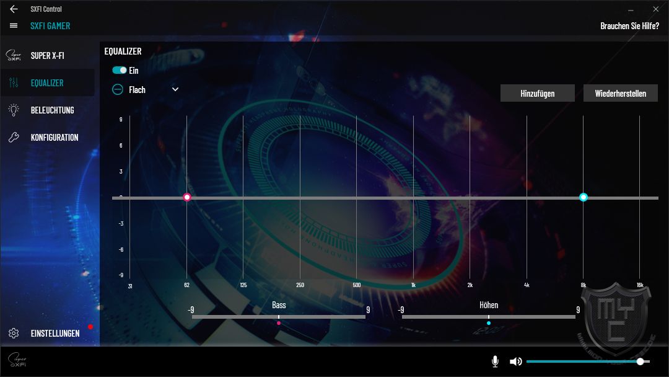Screen dimensions: 669x377
Task: Click the Bass slider track
Action: coord(279,317)
